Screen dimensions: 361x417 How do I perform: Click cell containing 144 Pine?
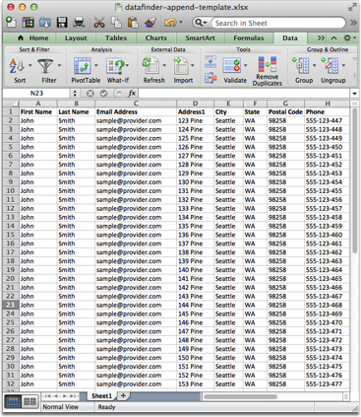tap(195, 305)
